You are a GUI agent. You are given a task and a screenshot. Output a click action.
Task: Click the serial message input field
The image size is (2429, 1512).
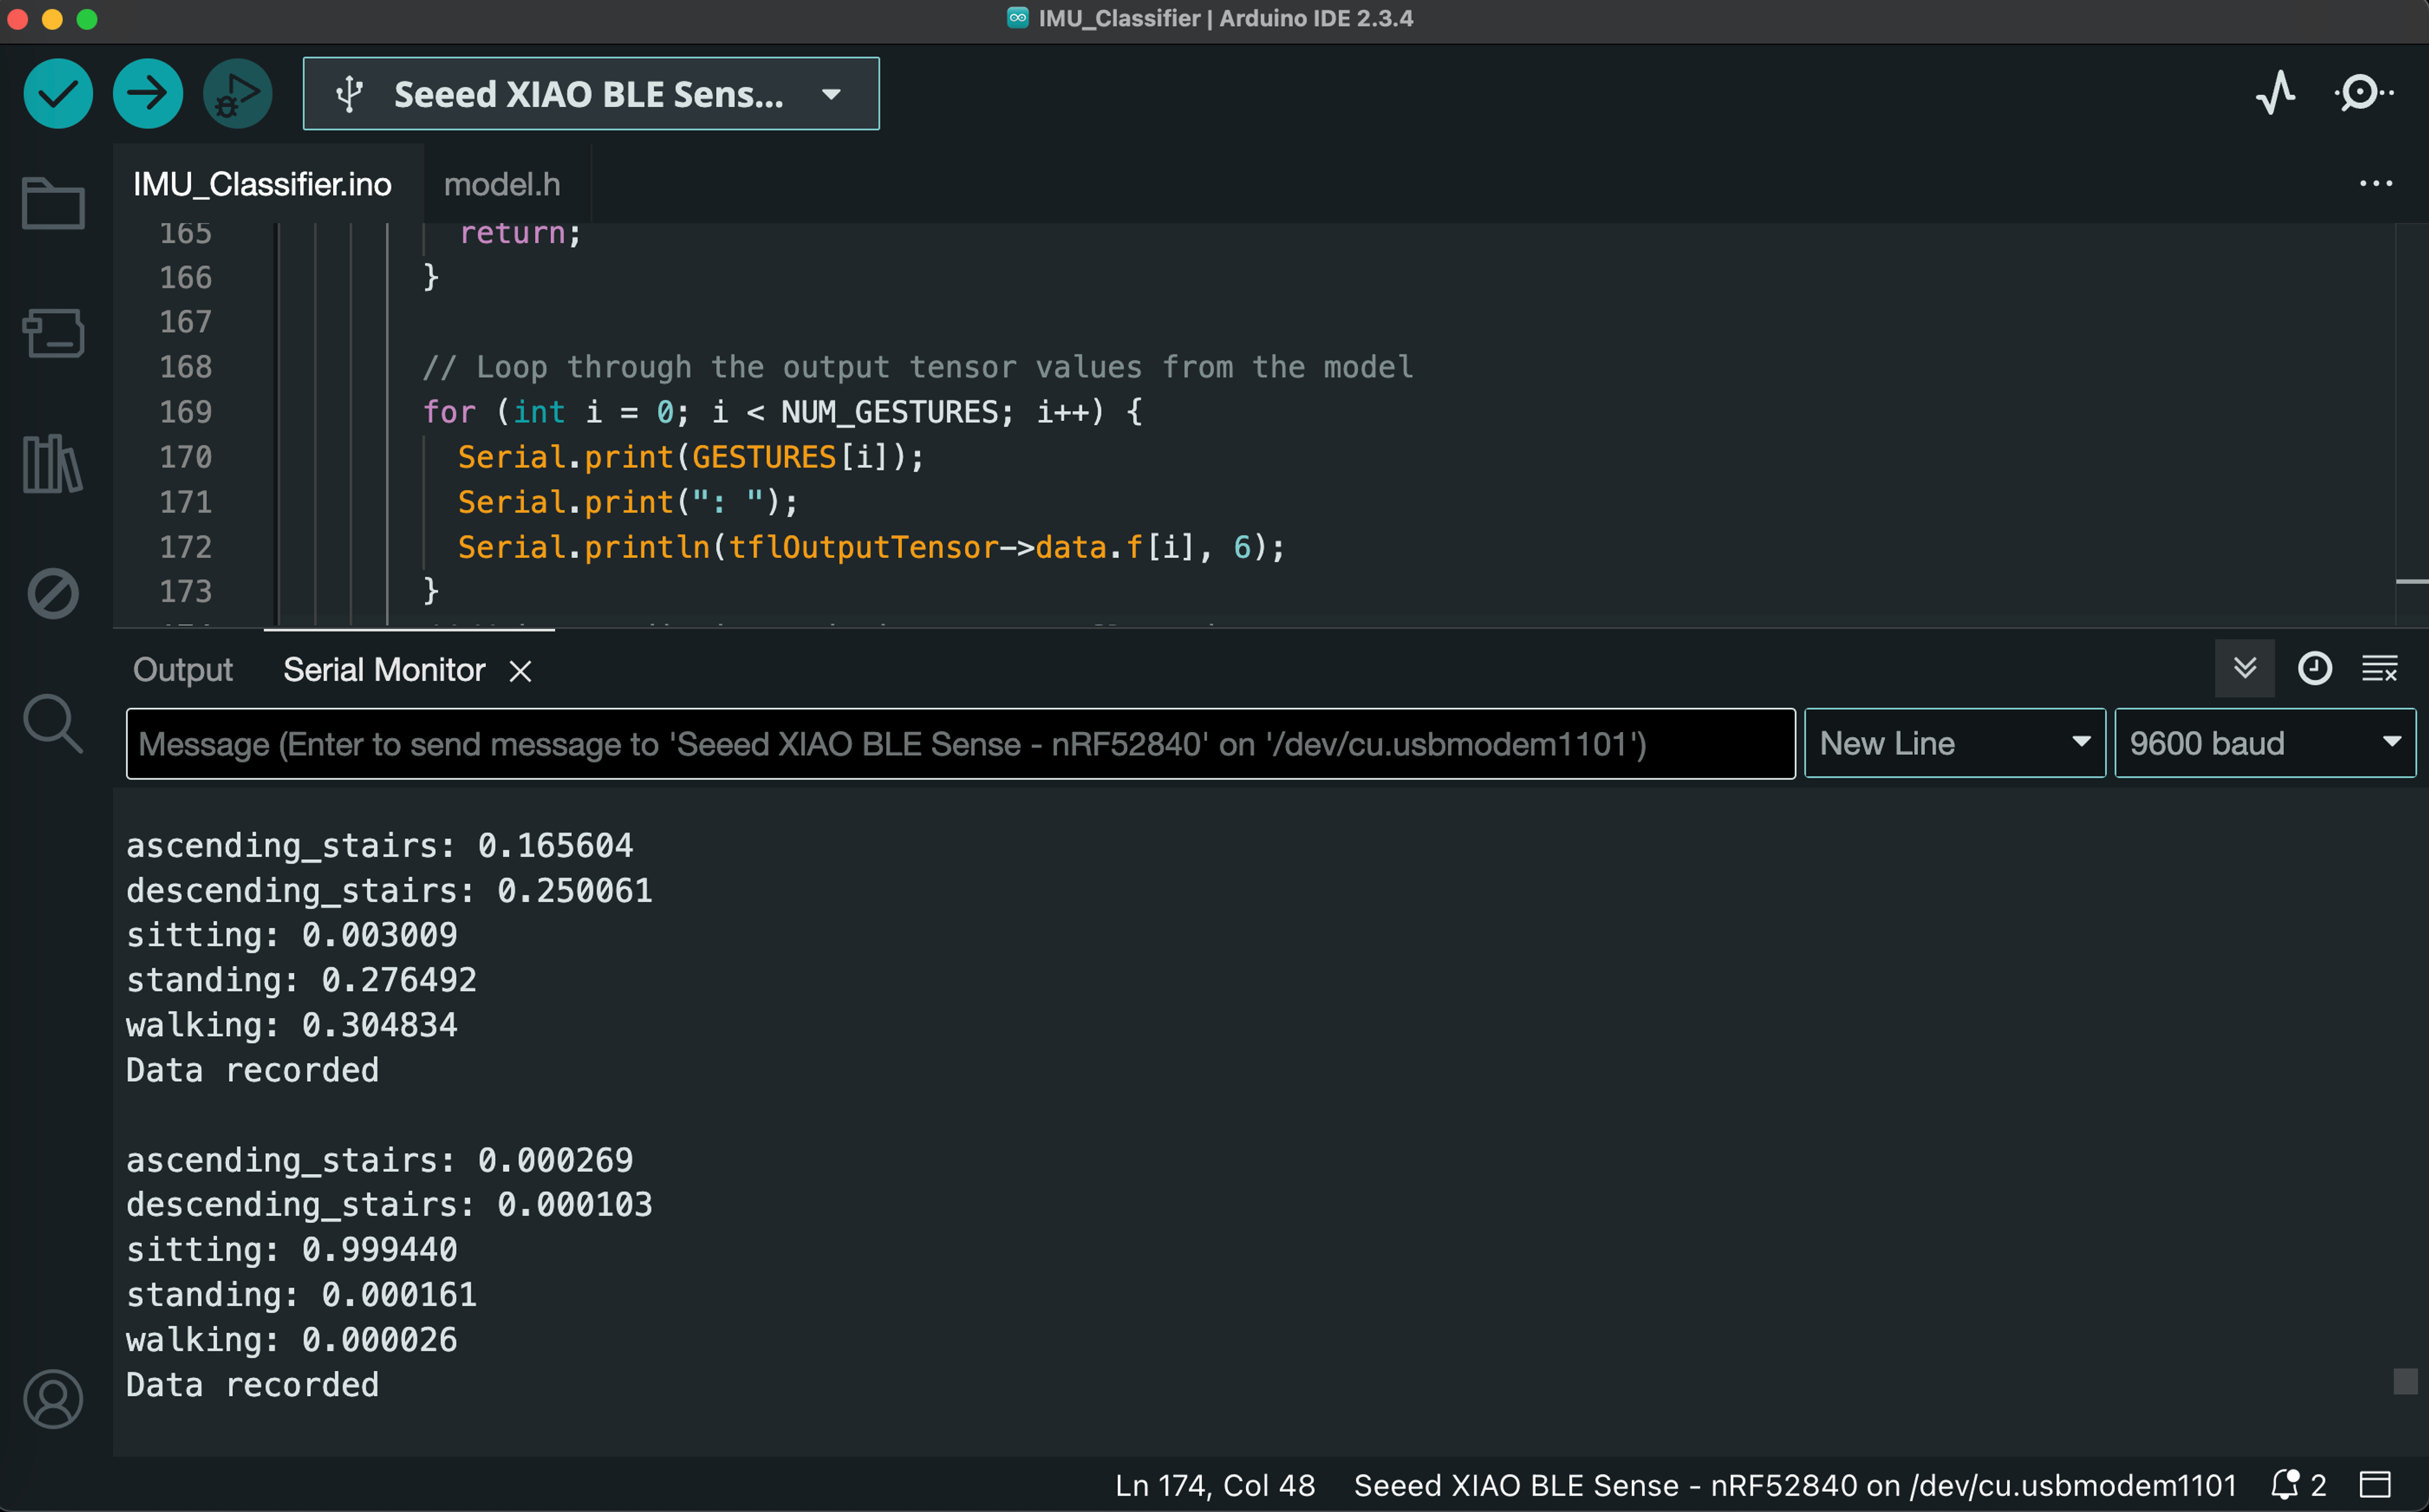(960, 743)
